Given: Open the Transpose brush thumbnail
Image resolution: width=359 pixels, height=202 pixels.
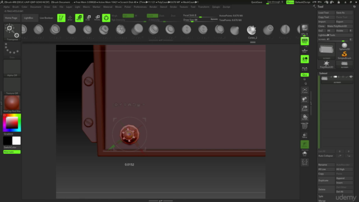Looking at the screenshot, I should (12, 32).
